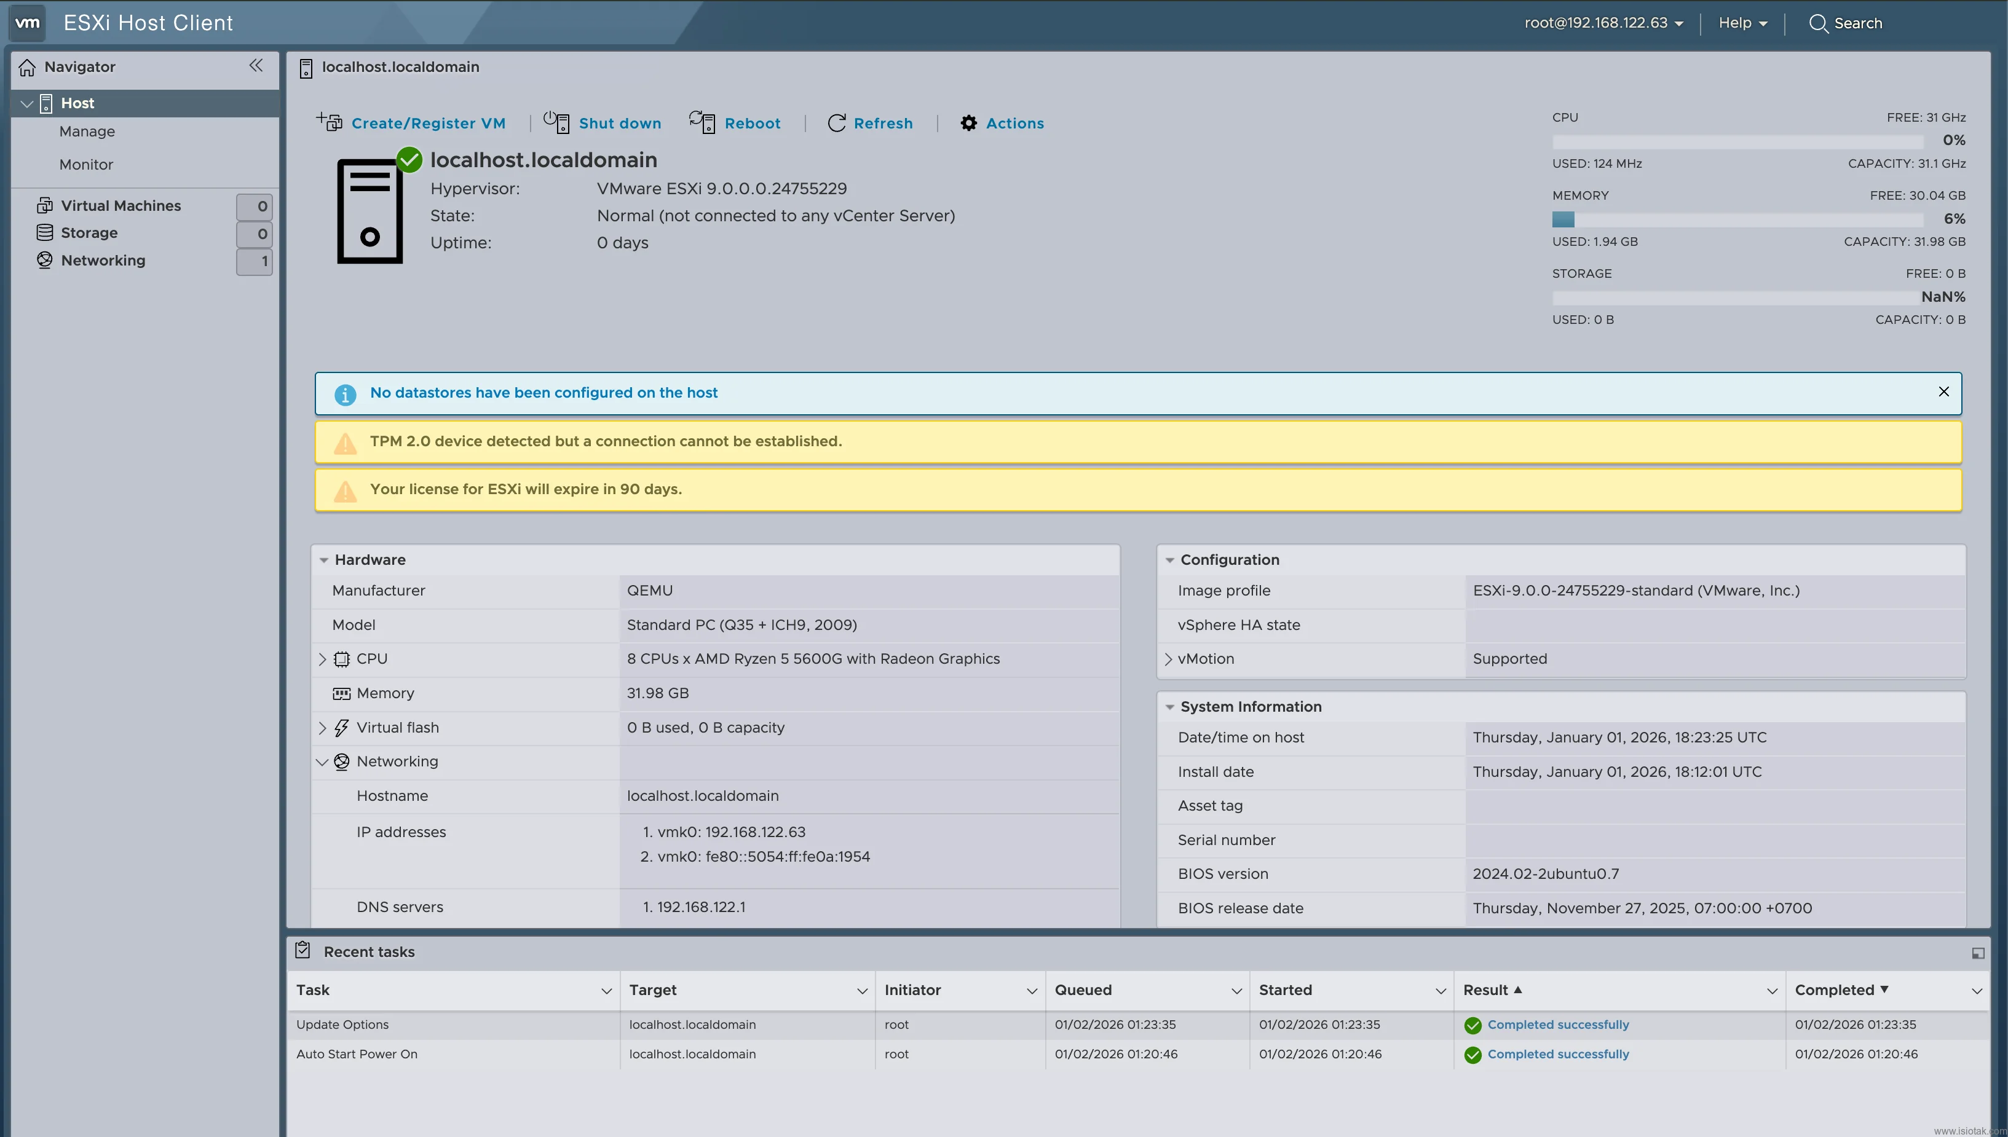Click the Networking globe icon in the Navigator

(x=44, y=260)
